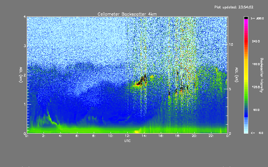The height and width of the screenshot is (167, 268).
Task: Click the black swatch atop the colorbar
Action: pos(246,18)
